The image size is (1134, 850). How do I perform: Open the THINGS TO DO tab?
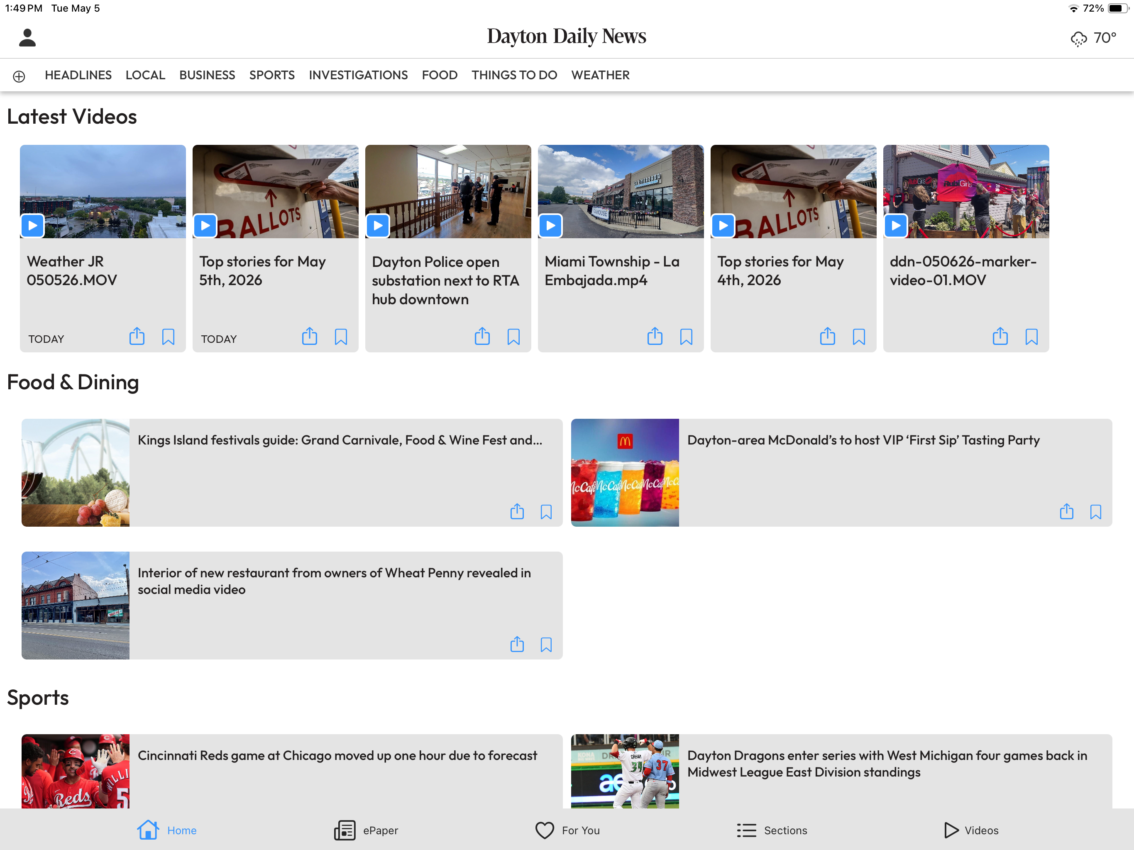(514, 76)
